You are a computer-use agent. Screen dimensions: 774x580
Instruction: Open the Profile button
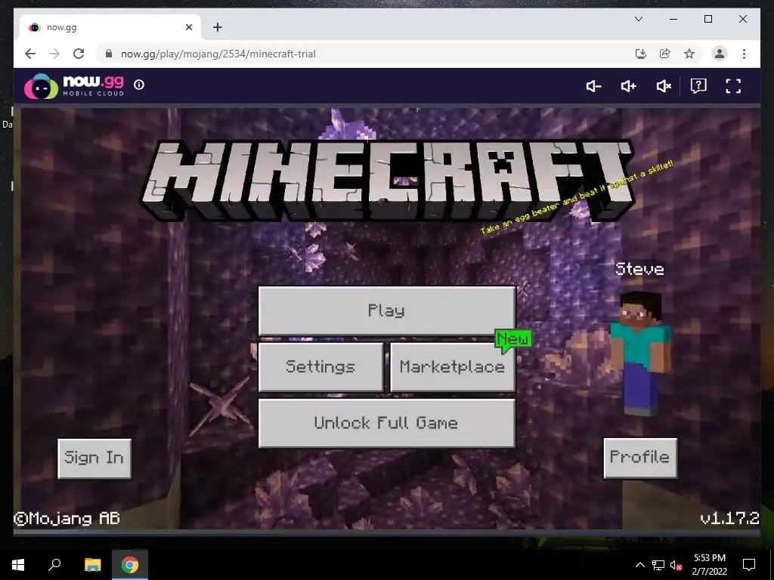[640, 458]
